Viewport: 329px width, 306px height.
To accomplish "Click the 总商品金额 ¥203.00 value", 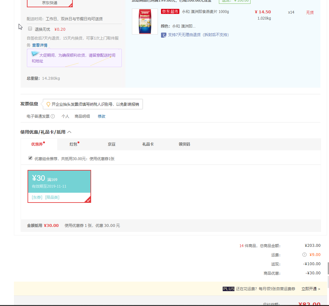I will tap(313, 246).
